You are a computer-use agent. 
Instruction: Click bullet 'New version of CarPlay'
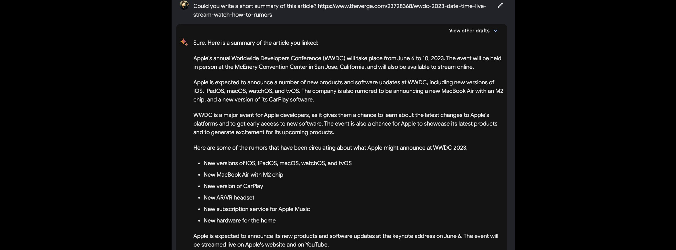pyautogui.click(x=233, y=186)
